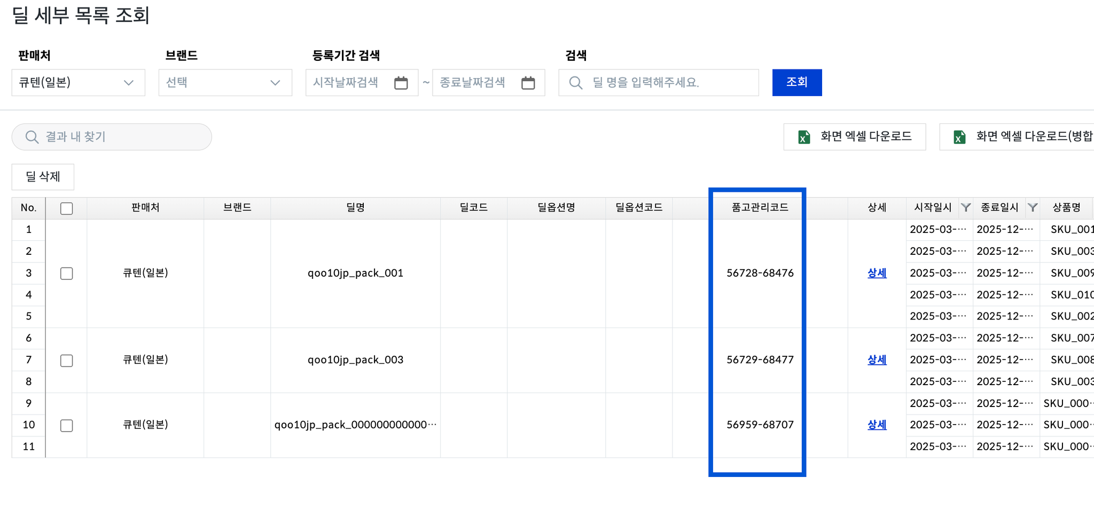Viewport: 1094px width, 516px height.
Task: Check the box for qoo10jp_pack_001 row
Action: coord(67,273)
